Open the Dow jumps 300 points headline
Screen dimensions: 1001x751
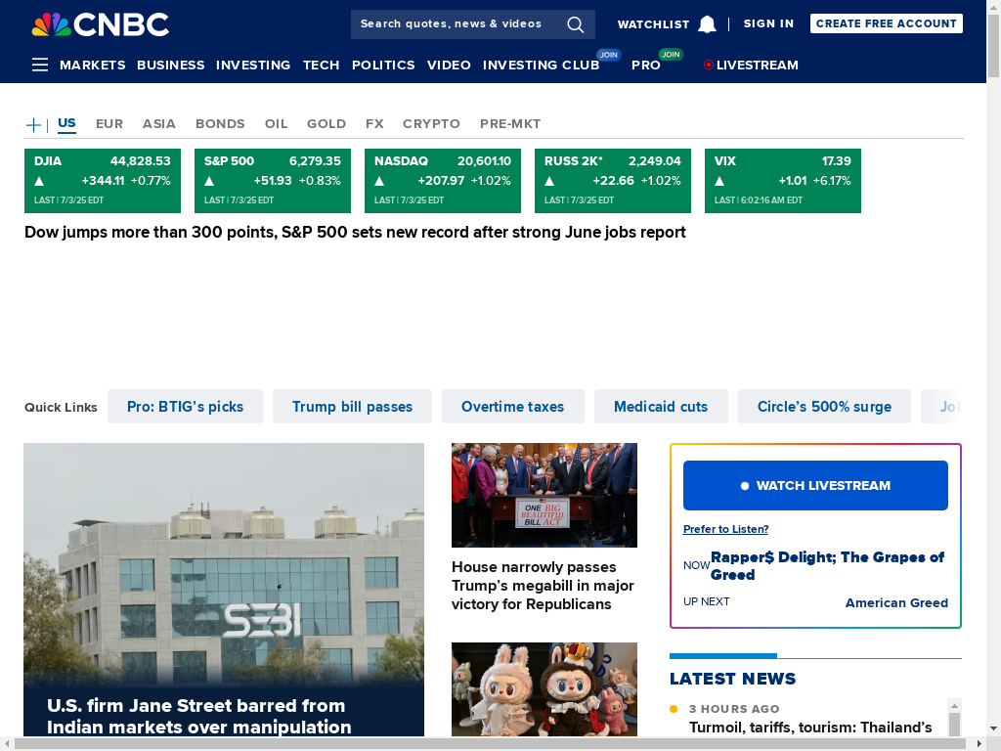[355, 233]
